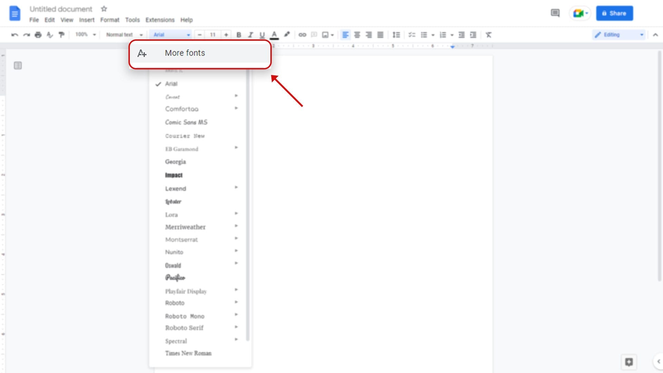The image size is (663, 373).
Task: Click the Google Meet call icon
Action: (x=580, y=13)
